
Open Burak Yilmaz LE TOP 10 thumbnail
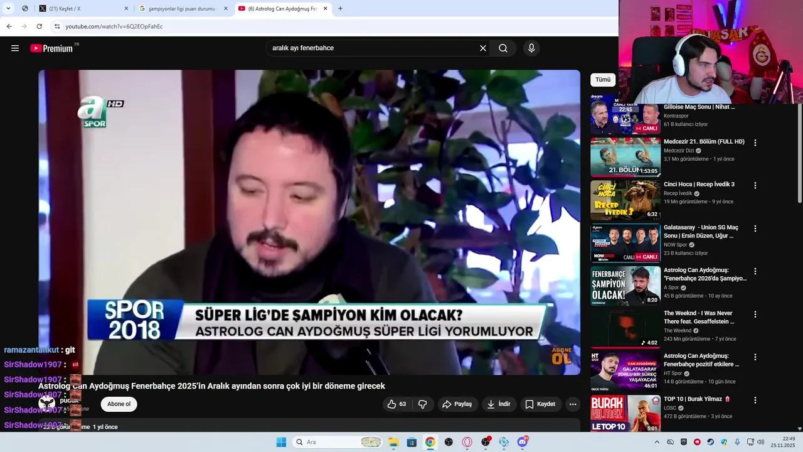point(625,414)
